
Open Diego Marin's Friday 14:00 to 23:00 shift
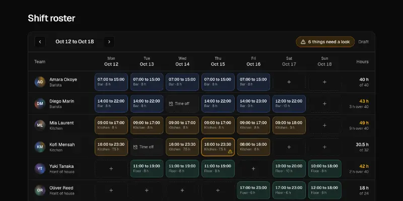coord(253,104)
